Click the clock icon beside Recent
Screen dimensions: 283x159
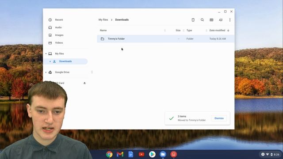coord(50,20)
